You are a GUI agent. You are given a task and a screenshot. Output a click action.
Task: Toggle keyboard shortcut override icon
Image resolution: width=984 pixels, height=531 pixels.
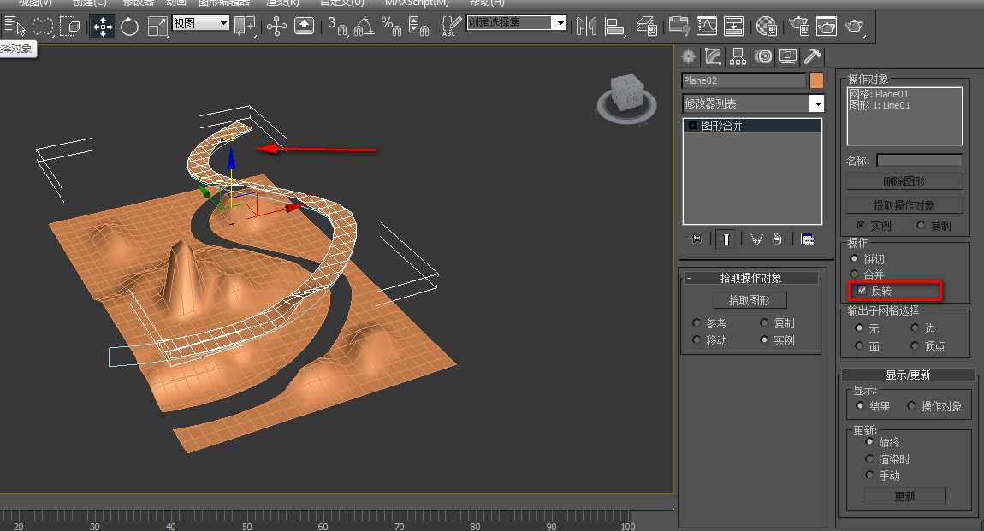point(305,27)
